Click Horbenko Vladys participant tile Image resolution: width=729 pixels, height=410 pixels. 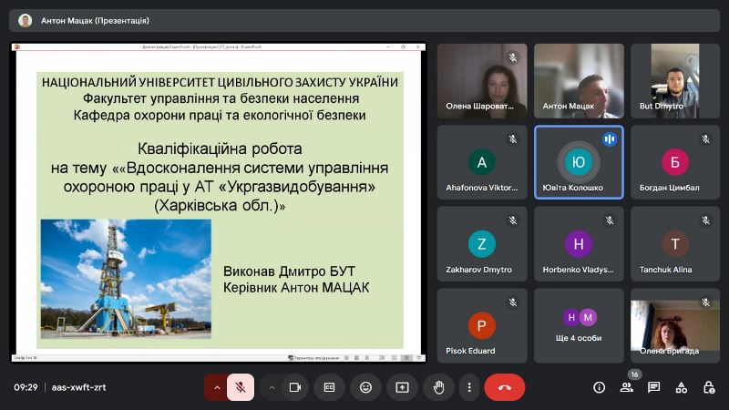point(579,244)
